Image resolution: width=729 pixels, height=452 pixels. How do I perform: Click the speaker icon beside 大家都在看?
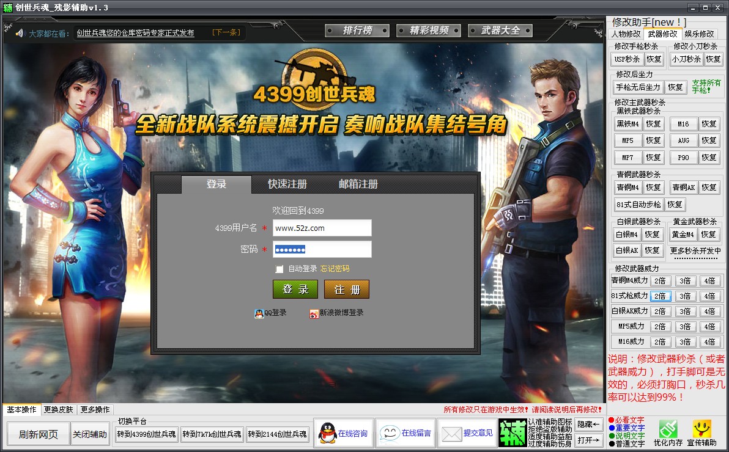pyautogui.click(x=19, y=33)
